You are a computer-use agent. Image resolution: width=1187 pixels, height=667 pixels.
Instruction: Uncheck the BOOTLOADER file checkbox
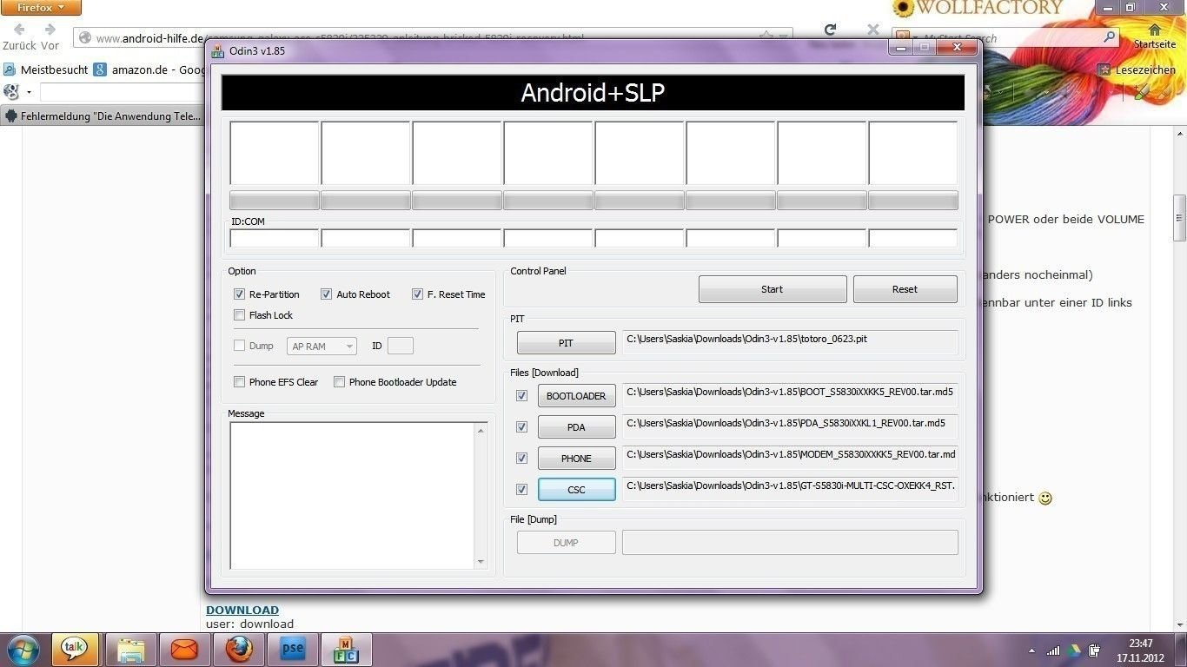coord(521,395)
